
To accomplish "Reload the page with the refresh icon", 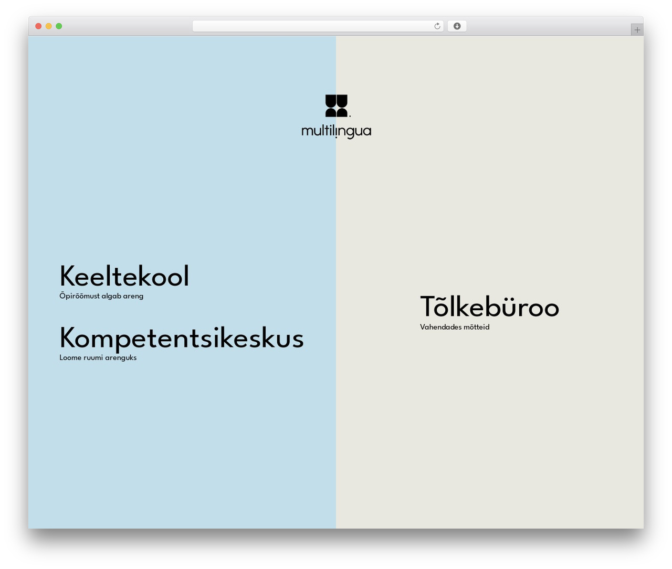I will (437, 26).
